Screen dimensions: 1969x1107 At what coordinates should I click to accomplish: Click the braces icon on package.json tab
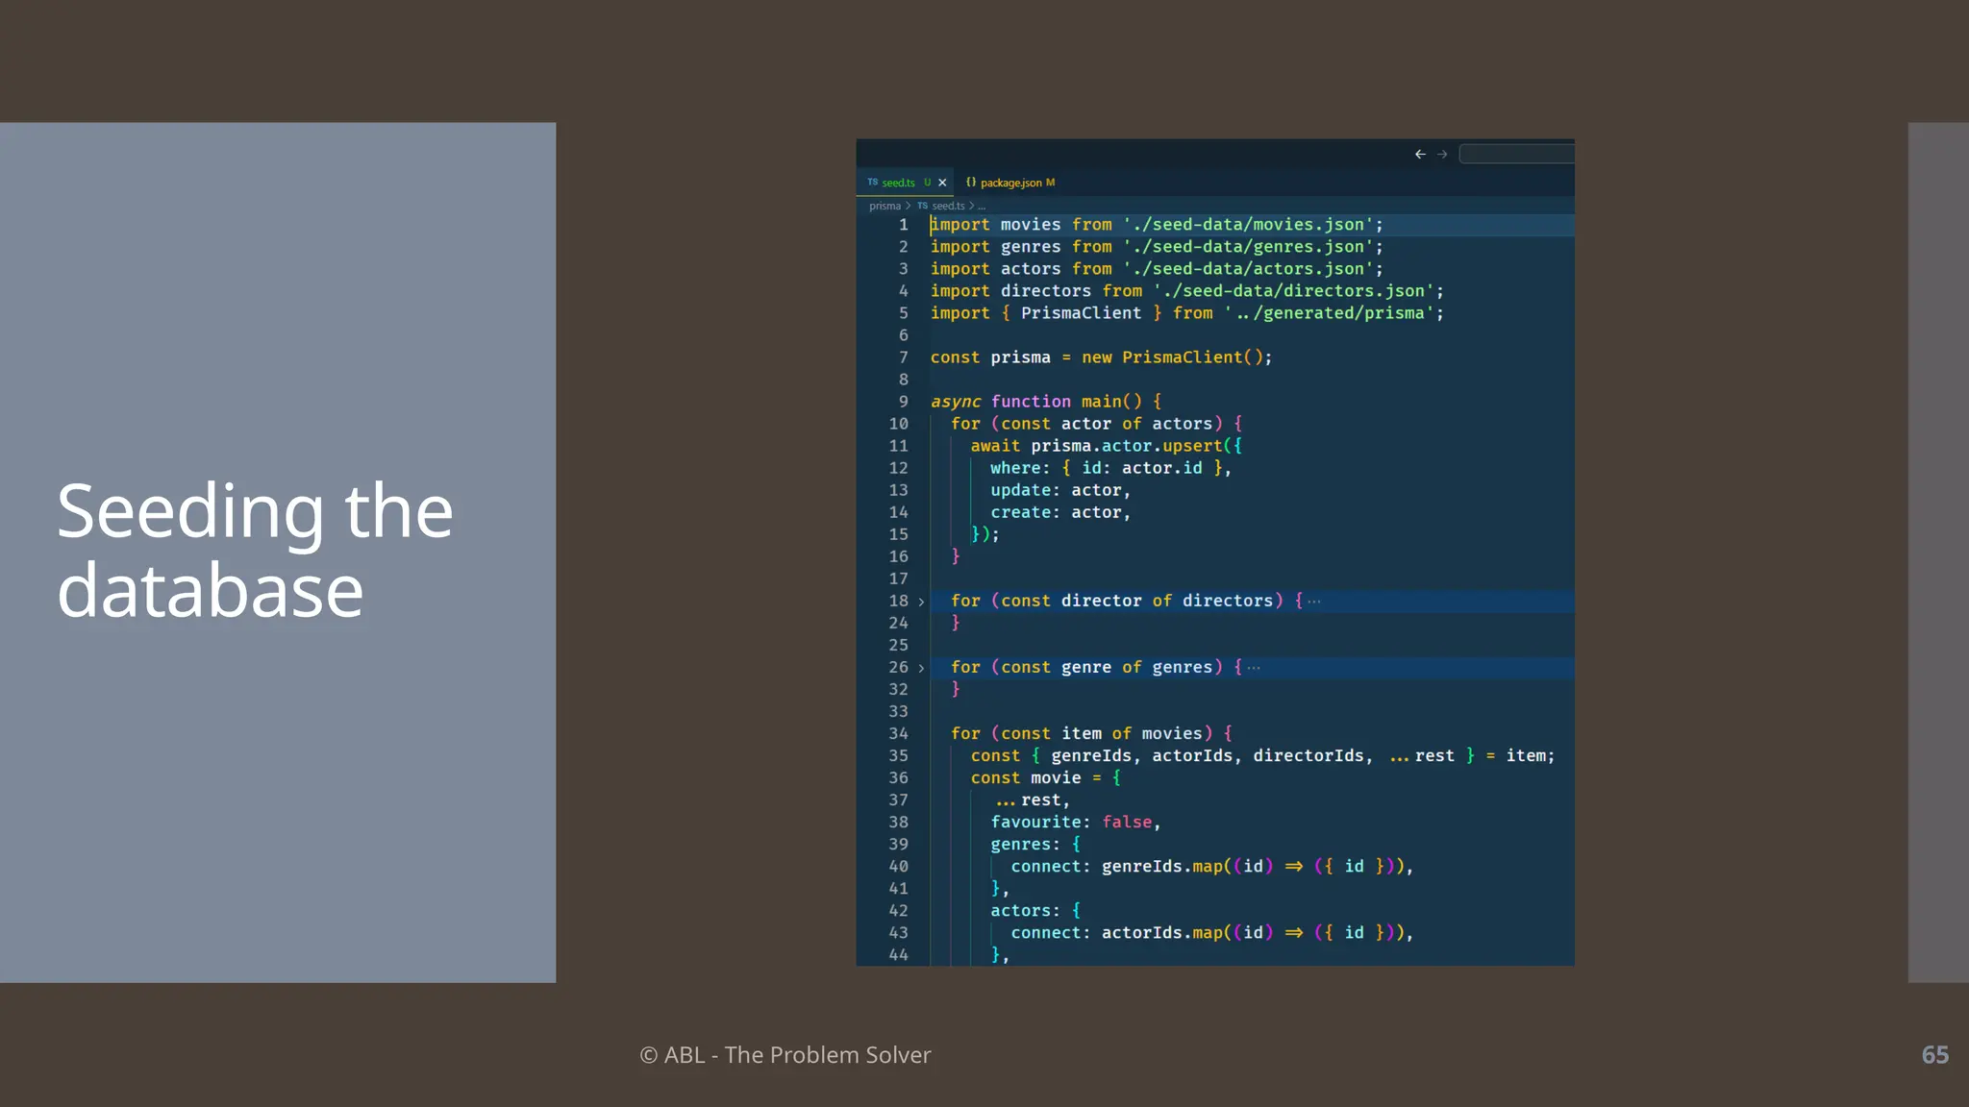[x=971, y=182]
